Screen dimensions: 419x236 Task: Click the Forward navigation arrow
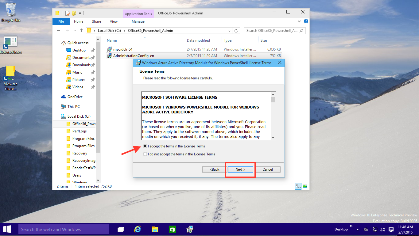pyautogui.click(x=67, y=31)
